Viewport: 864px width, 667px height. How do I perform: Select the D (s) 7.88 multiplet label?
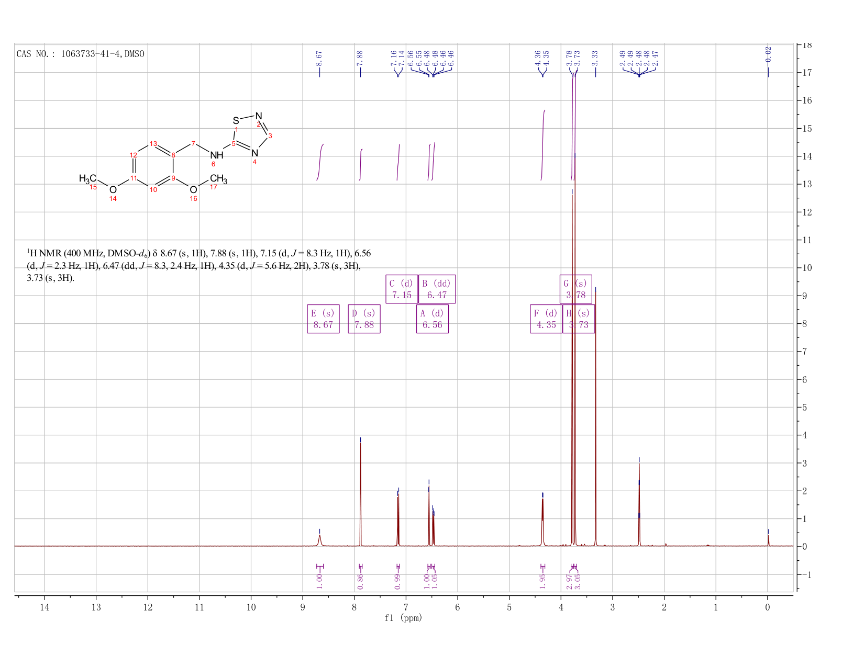tap(364, 319)
